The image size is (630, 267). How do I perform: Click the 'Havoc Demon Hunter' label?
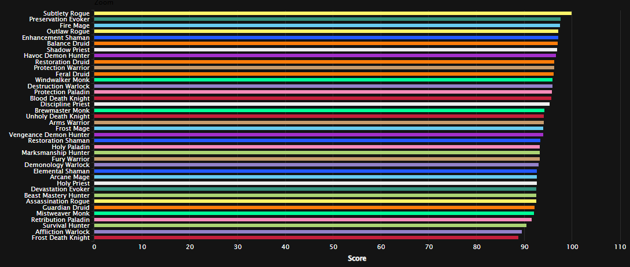[57, 56]
